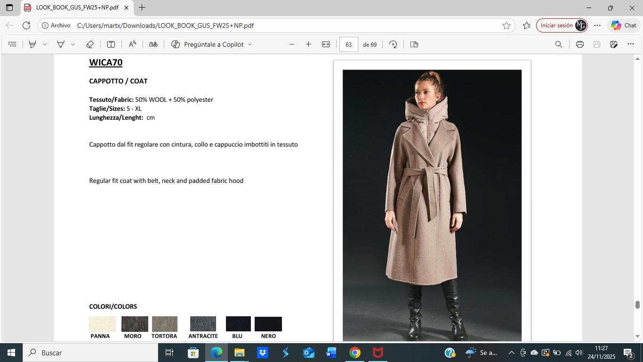Start Read aloud for the PDF
The image size is (643, 362).
tap(132, 44)
